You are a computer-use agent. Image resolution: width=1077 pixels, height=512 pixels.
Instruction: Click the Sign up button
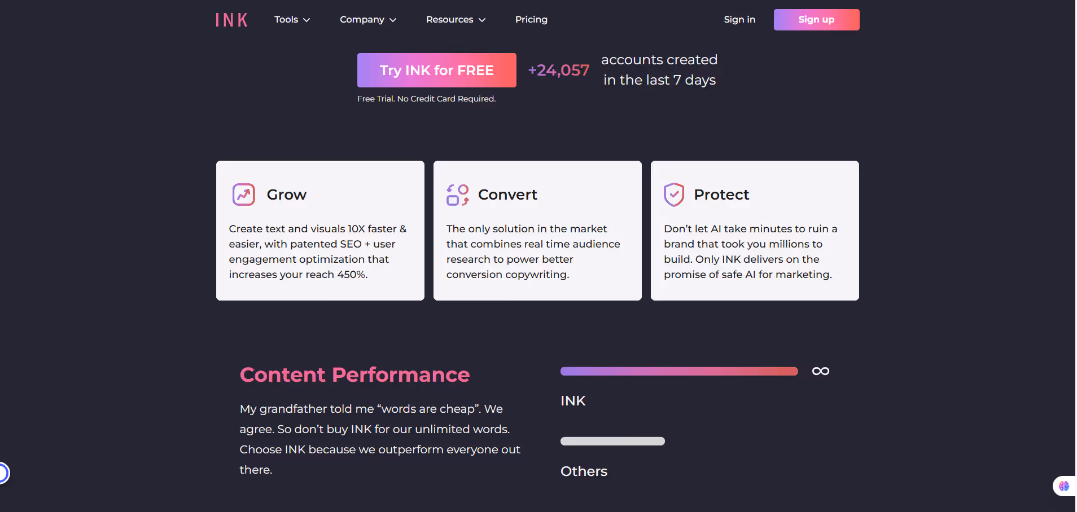click(816, 20)
